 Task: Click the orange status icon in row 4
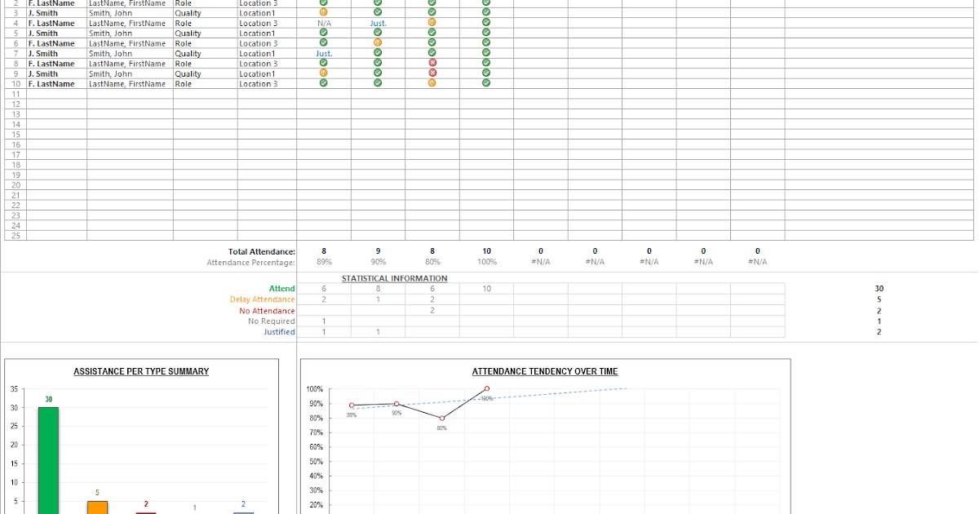(x=433, y=23)
